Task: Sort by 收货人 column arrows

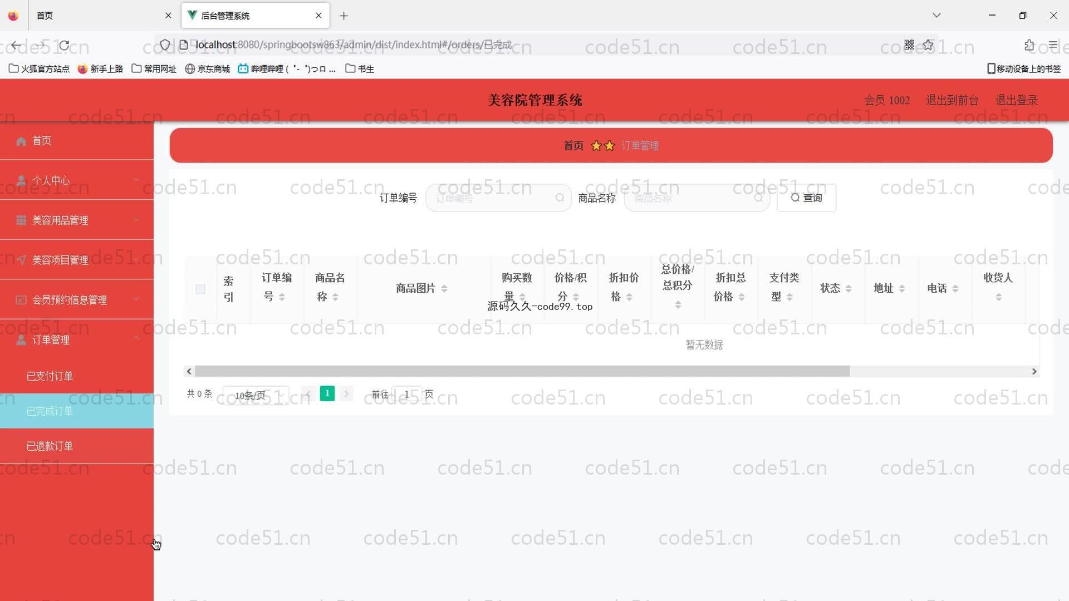Action: pos(999,297)
